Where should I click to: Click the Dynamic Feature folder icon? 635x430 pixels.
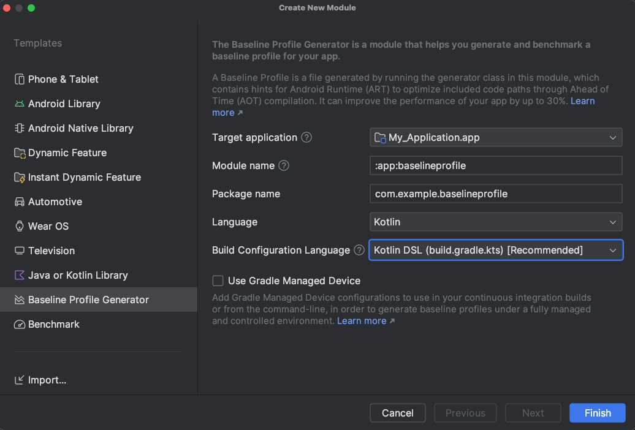click(20, 153)
